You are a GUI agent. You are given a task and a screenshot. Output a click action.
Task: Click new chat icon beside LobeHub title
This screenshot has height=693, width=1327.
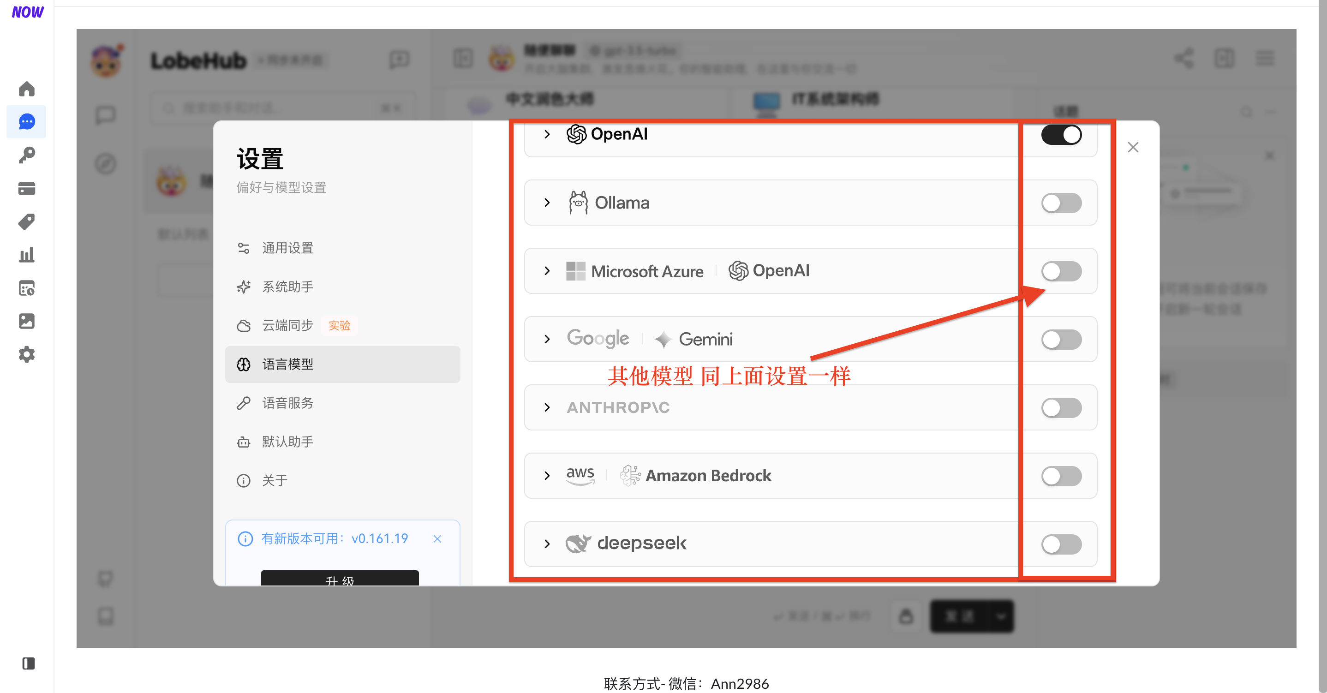click(399, 60)
